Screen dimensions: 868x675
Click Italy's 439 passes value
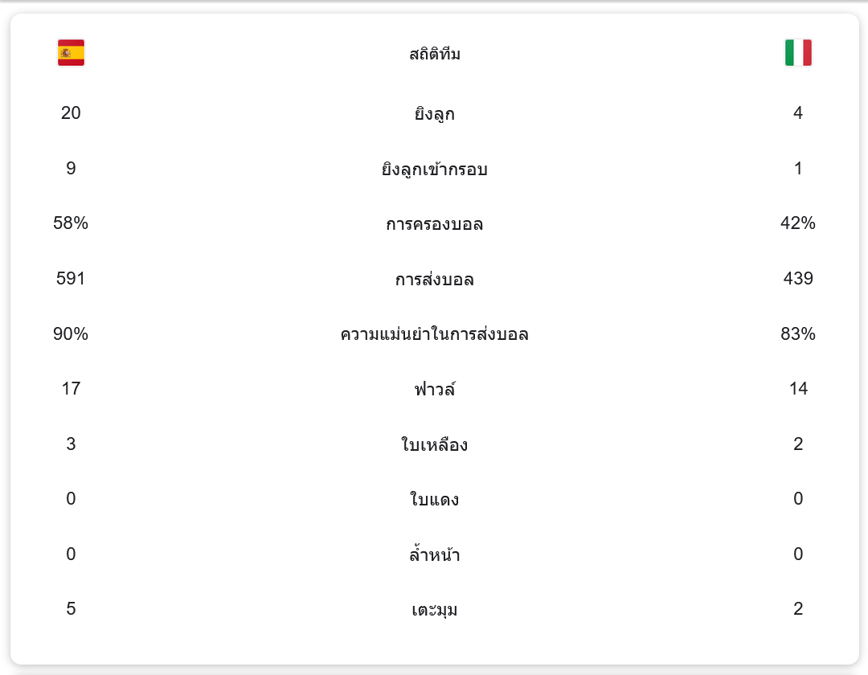pos(798,279)
